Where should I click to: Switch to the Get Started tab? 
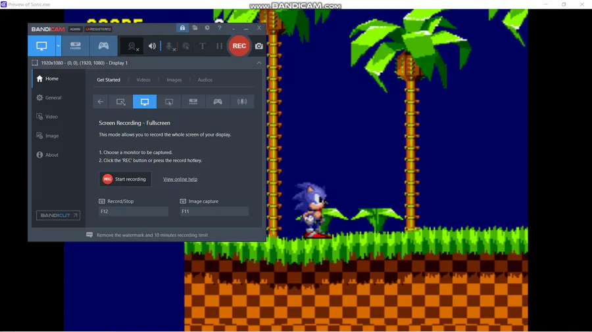[x=109, y=80]
